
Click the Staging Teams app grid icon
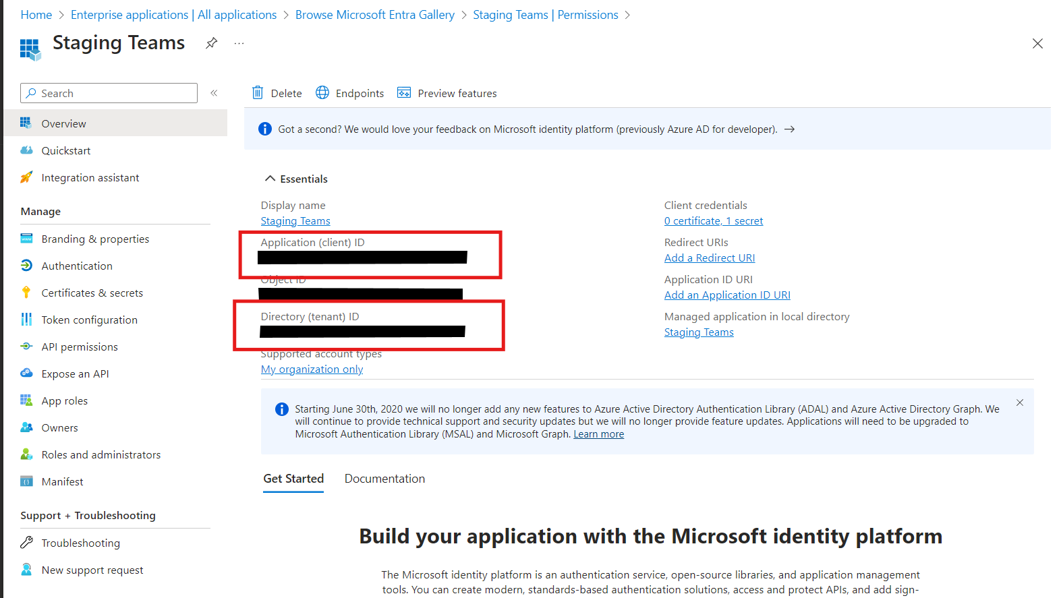coord(30,49)
